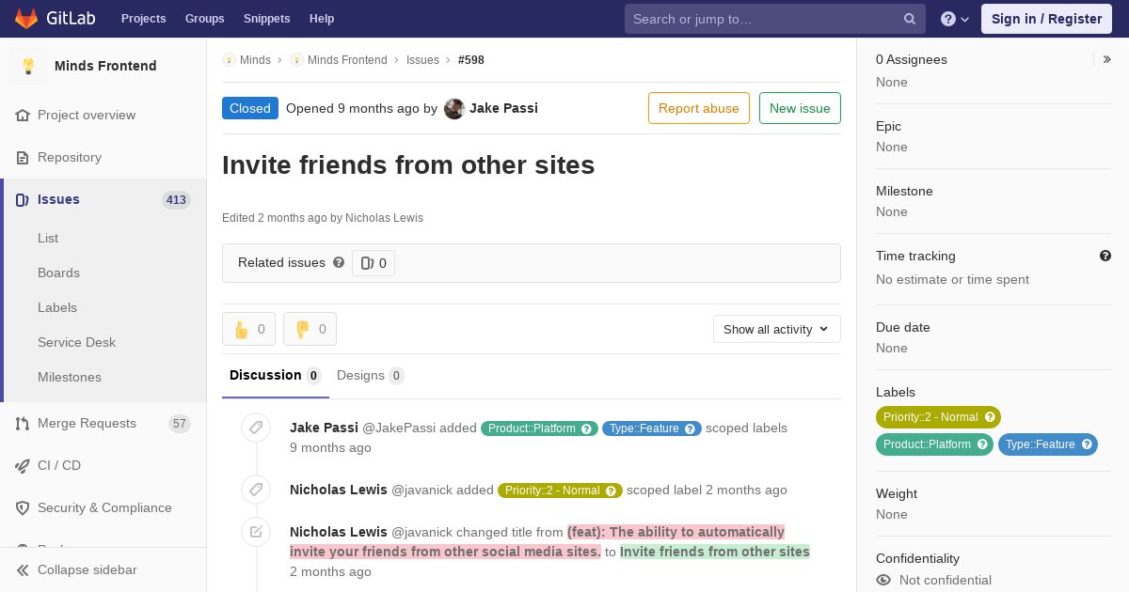Click the Repository file icon
This screenshot has width=1129, height=592.
[23, 158]
